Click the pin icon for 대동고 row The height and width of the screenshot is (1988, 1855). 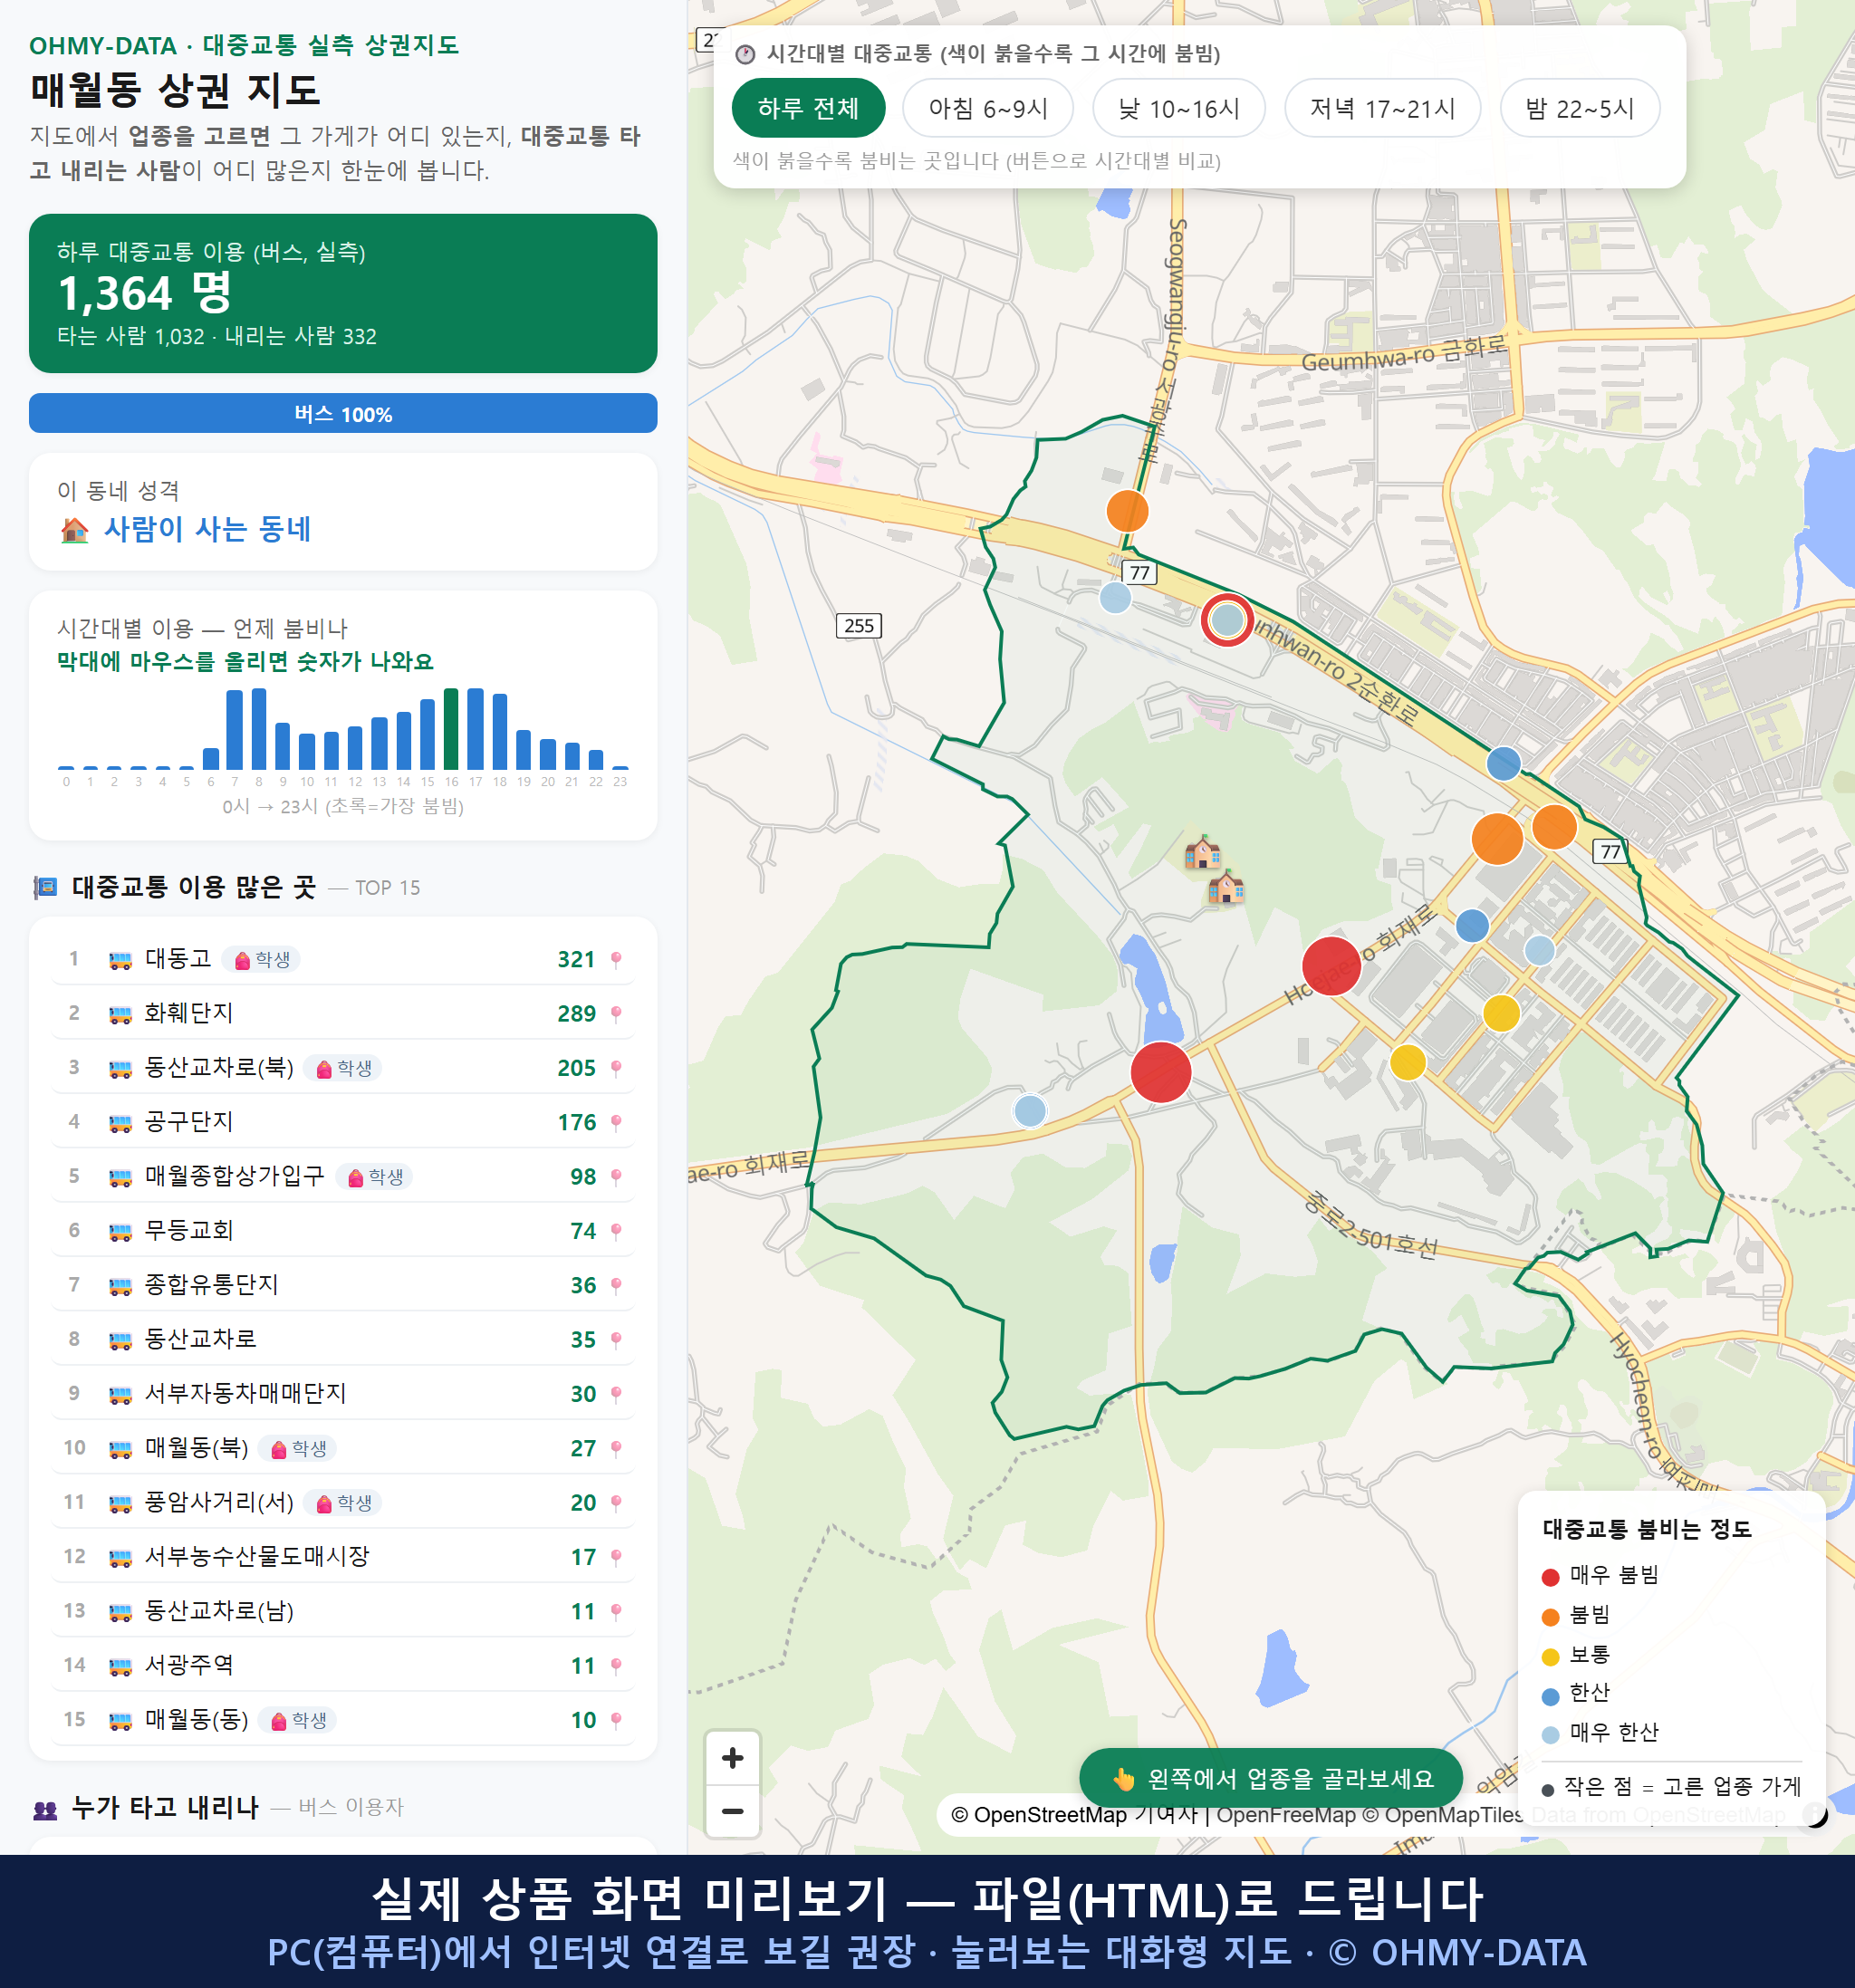(x=616, y=959)
